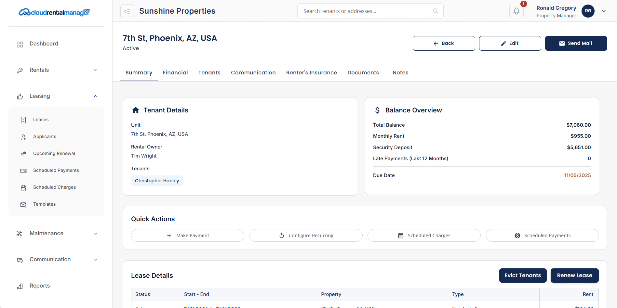
Task: Switch to the Financial tab
Action: 175,72
